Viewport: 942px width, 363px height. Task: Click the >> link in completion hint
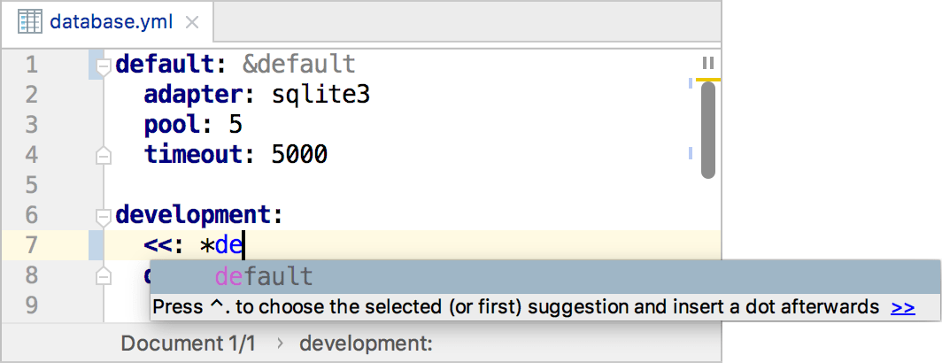(903, 307)
